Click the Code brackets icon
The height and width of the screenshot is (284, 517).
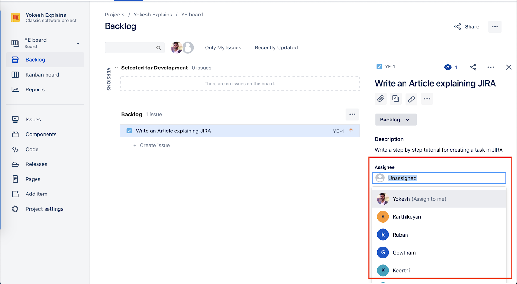pos(15,149)
